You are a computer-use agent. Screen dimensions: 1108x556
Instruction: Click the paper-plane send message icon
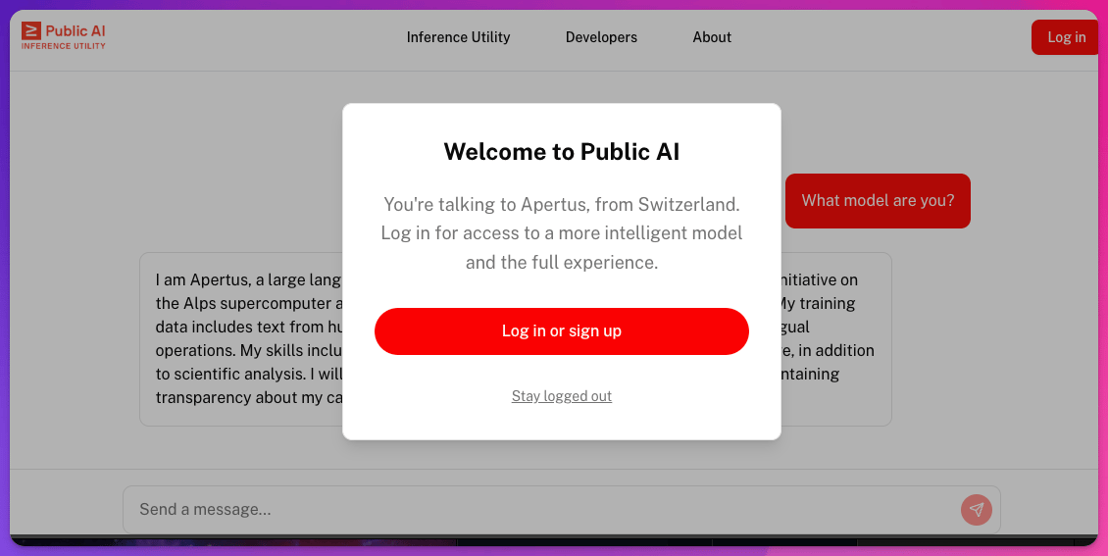tap(977, 509)
